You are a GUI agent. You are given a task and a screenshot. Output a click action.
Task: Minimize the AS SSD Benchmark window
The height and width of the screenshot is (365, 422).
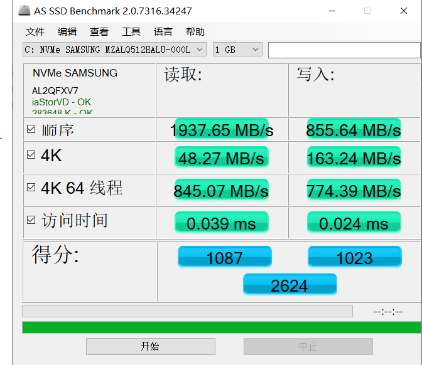coord(332,11)
